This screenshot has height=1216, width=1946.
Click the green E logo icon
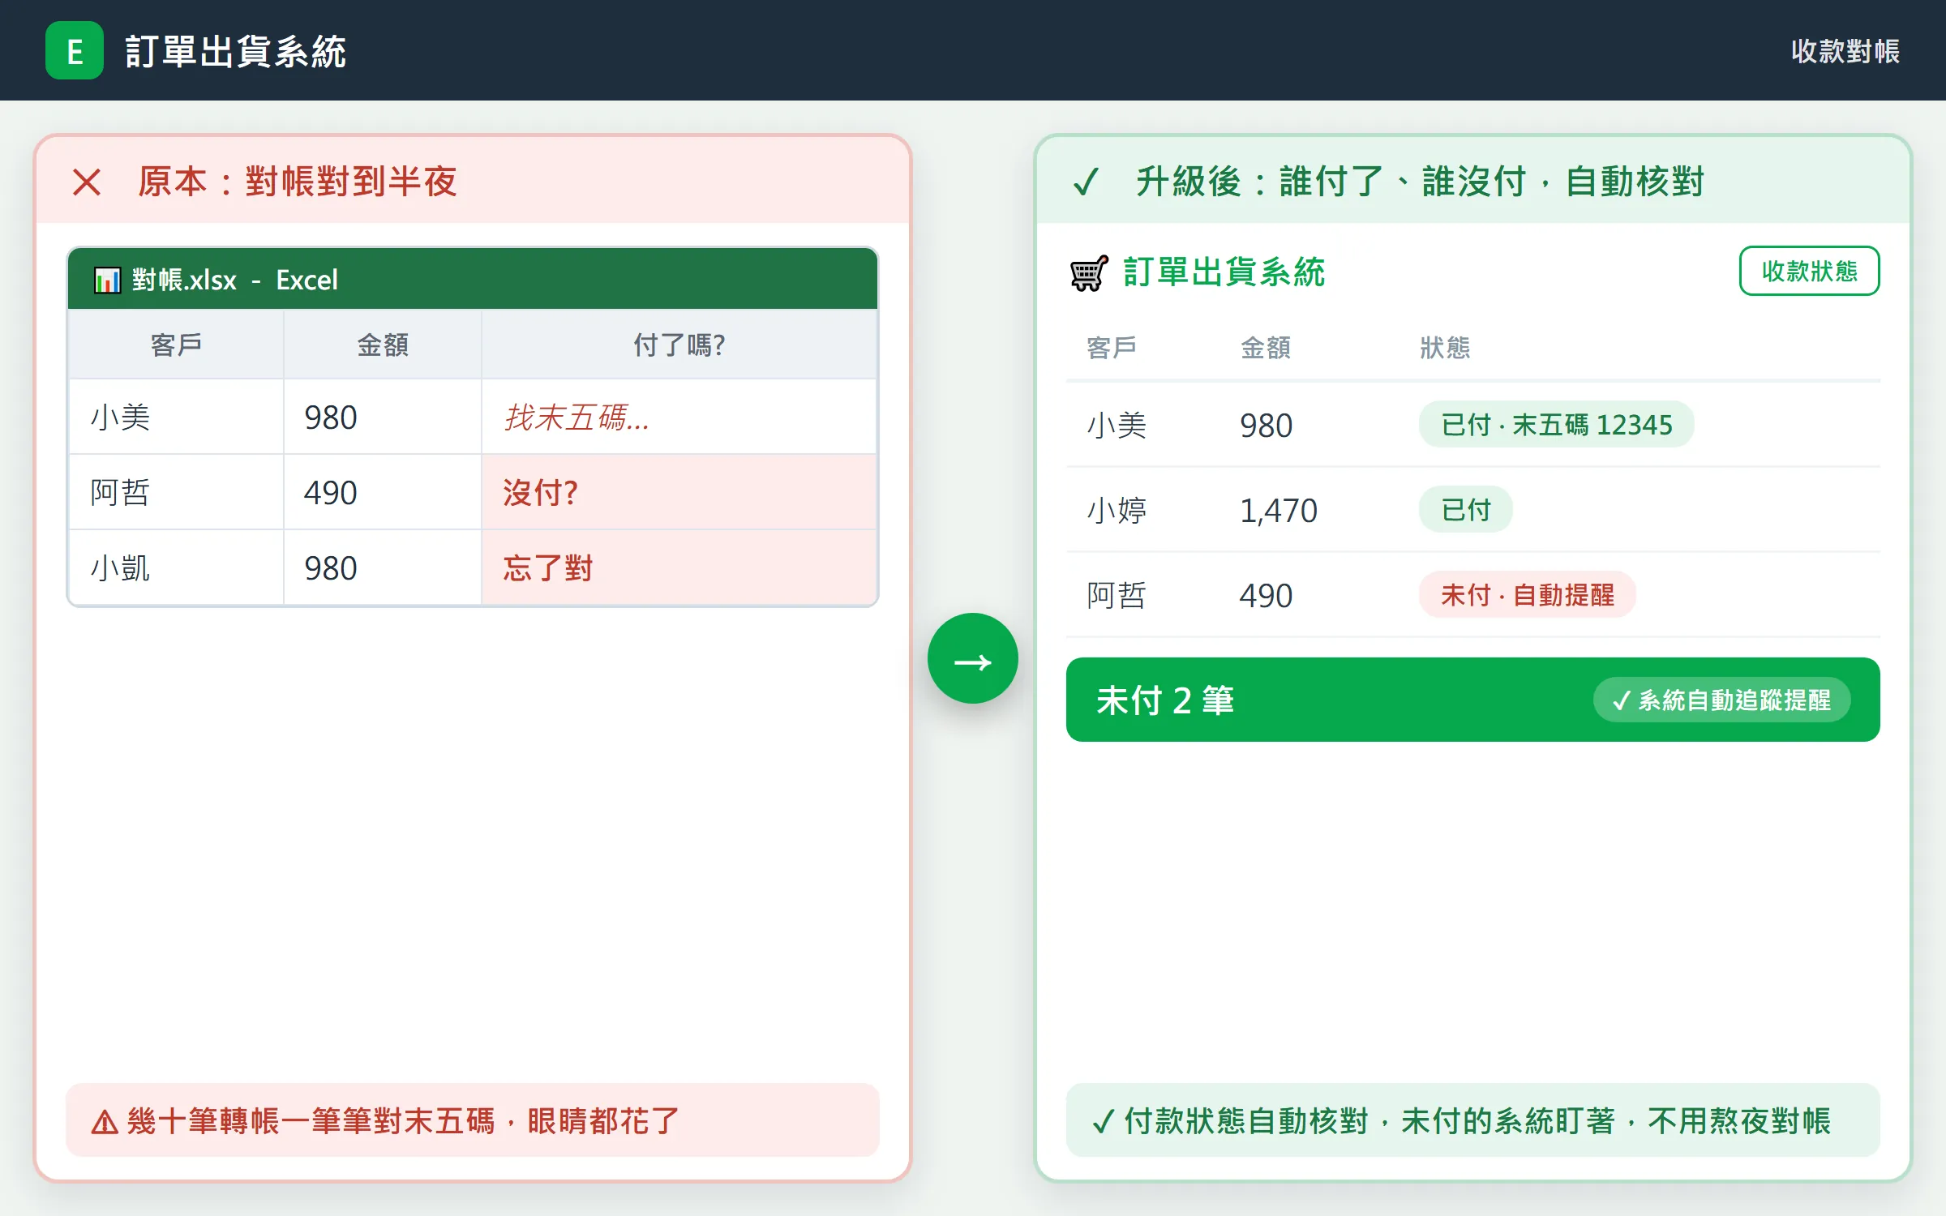click(x=75, y=50)
